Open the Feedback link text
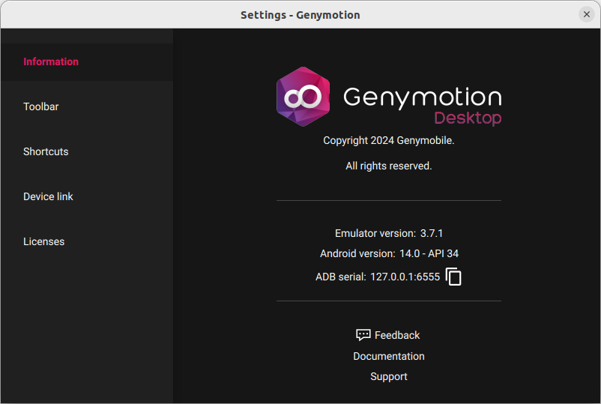 point(397,335)
